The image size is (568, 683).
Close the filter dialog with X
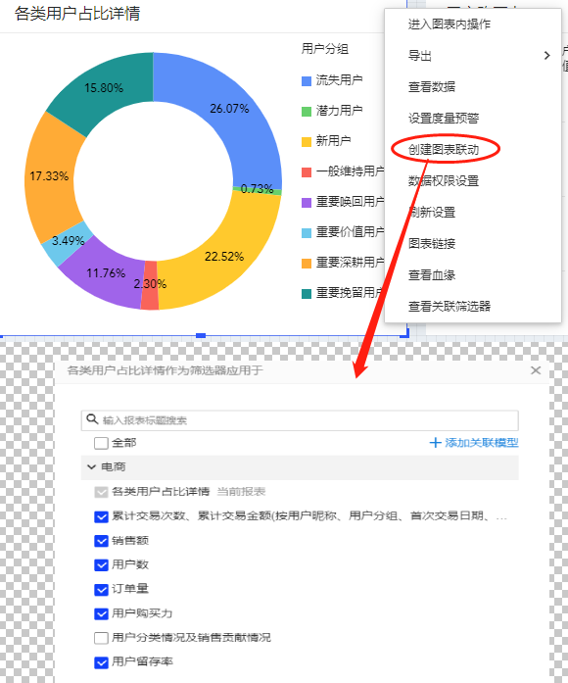point(536,370)
